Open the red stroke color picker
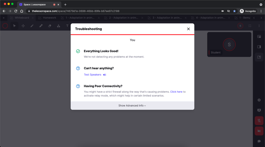Screen dimensions: 265x147 [5, 26]
